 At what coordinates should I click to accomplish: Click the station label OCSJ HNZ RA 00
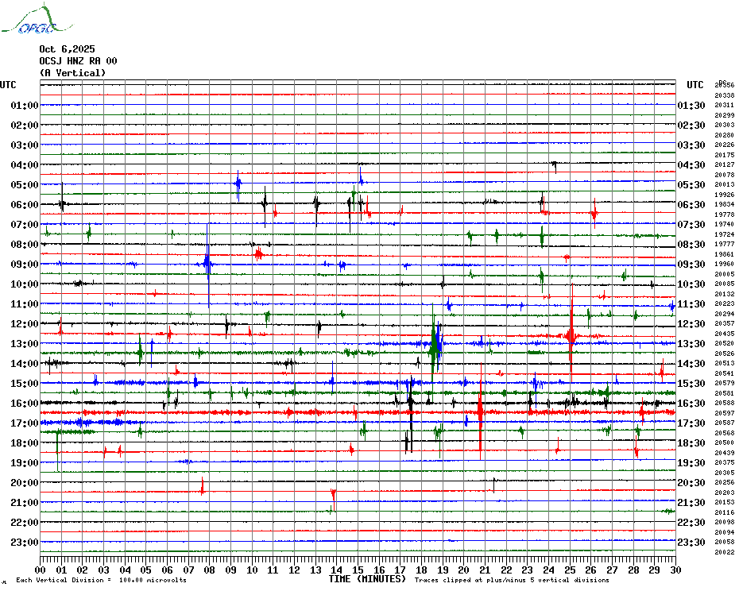78,61
